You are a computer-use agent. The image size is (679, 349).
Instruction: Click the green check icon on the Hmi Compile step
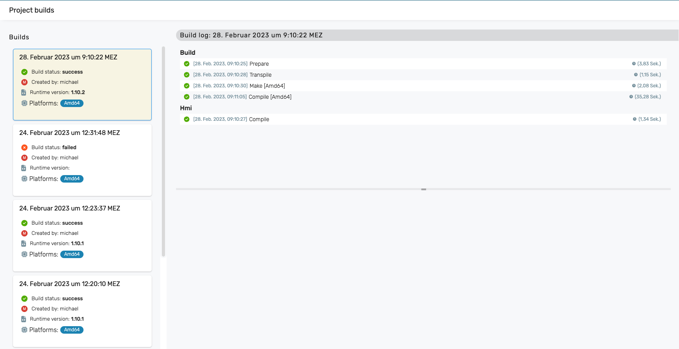point(187,119)
